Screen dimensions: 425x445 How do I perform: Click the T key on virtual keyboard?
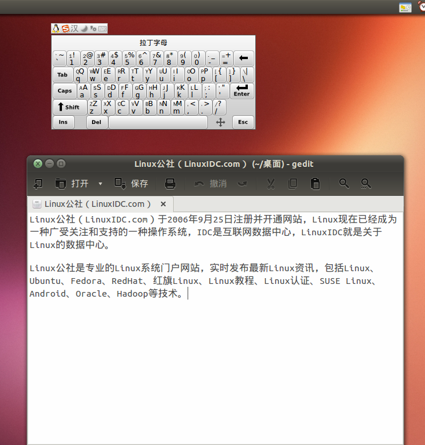[x=136, y=75]
